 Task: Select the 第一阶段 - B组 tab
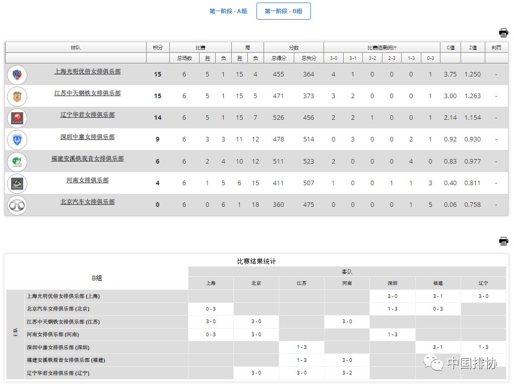283,11
